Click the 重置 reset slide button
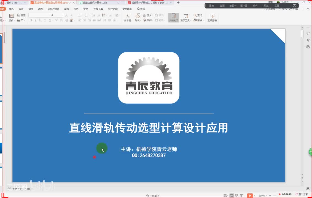The height and width of the screenshot is (198, 312). click(21, 15)
